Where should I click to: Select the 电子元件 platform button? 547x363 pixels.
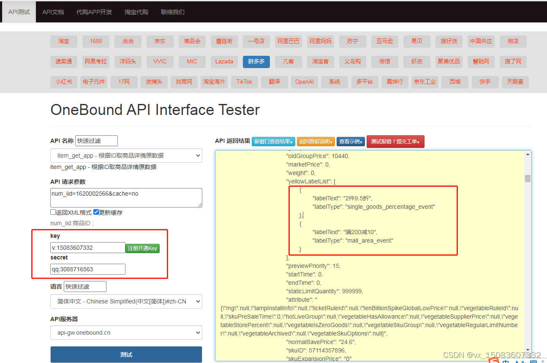point(94,82)
